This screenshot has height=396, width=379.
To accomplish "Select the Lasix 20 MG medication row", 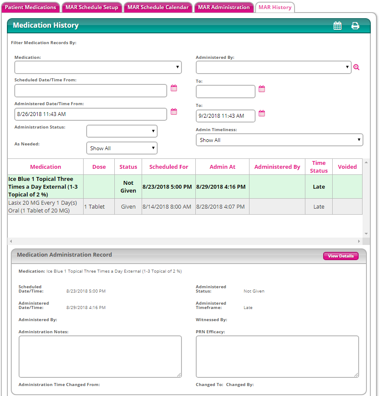I will pos(185,206).
